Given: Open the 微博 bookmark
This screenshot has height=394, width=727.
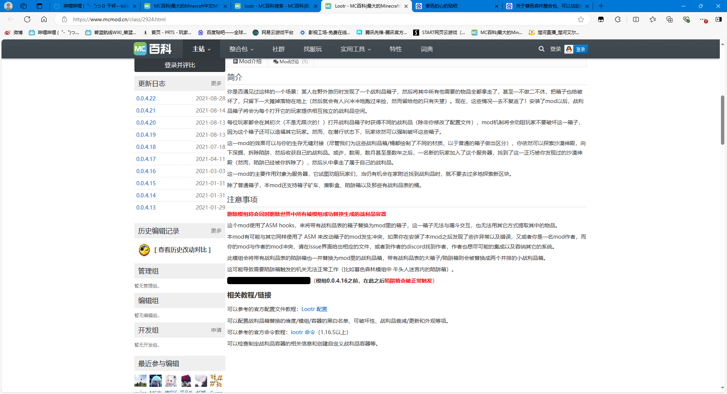Looking at the screenshot, I should click(x=14, y=33).
